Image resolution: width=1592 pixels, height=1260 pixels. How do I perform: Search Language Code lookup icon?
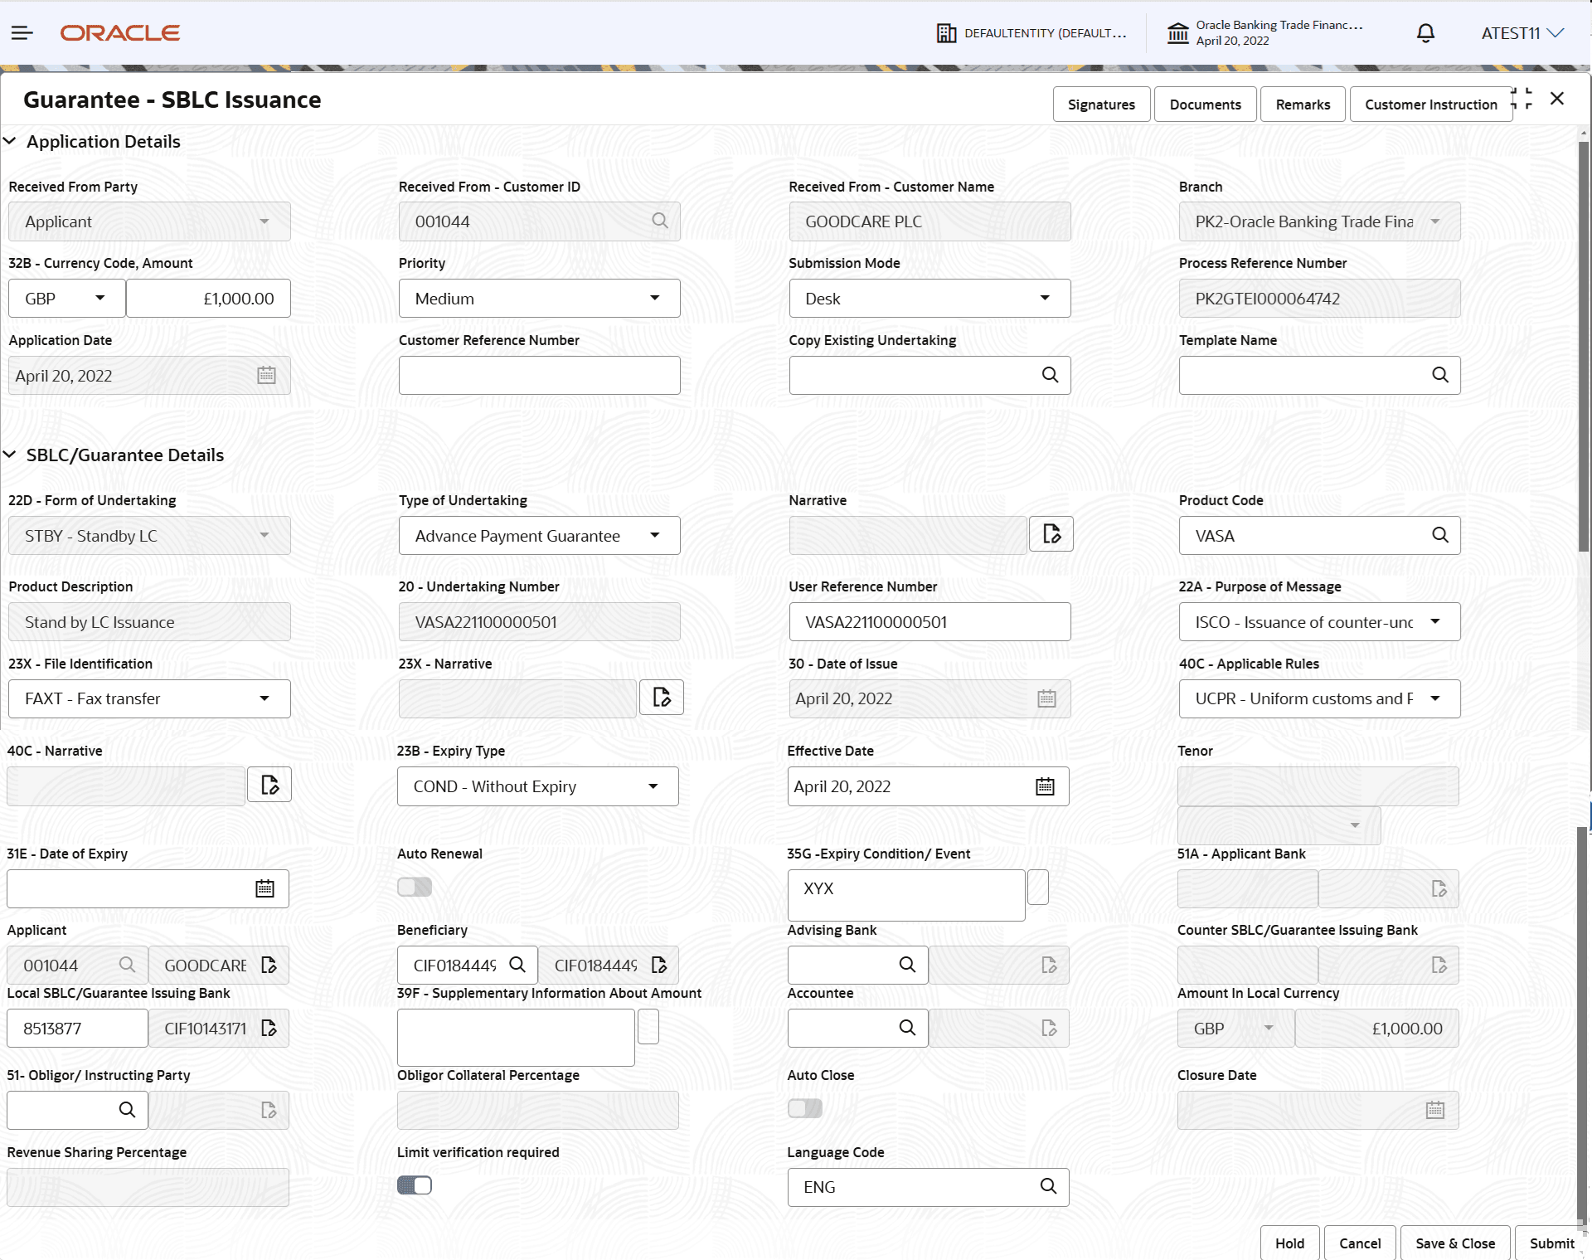pyautogui.click(x=1048, y=1186)
